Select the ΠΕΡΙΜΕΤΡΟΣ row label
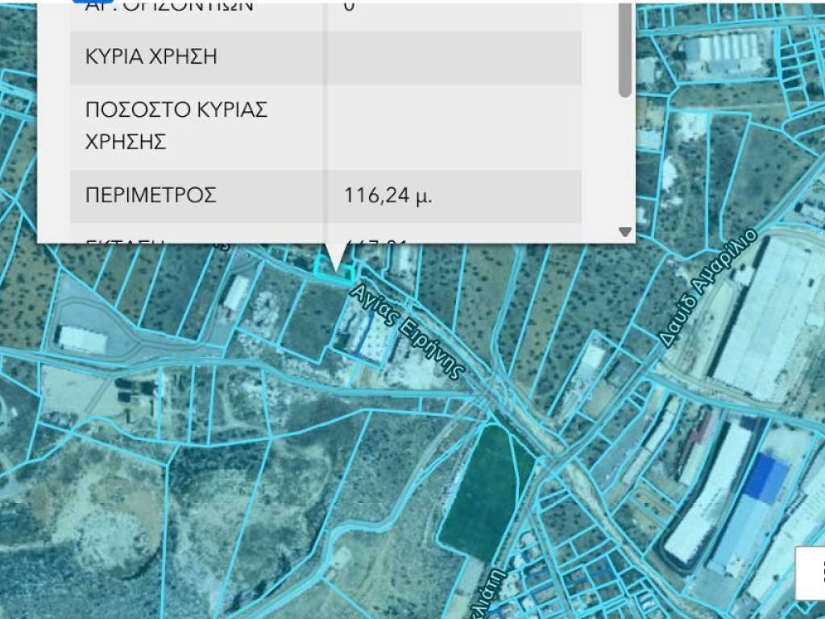The width and height of the screenshot is (825, 619). coord(151,195)
